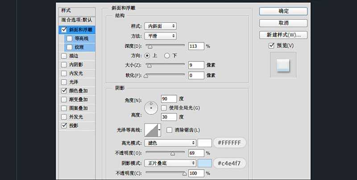Click the 深度 value input field

click(196, 46)
